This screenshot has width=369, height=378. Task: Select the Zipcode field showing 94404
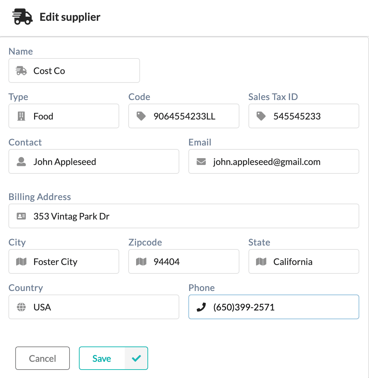tap(184, 261)
